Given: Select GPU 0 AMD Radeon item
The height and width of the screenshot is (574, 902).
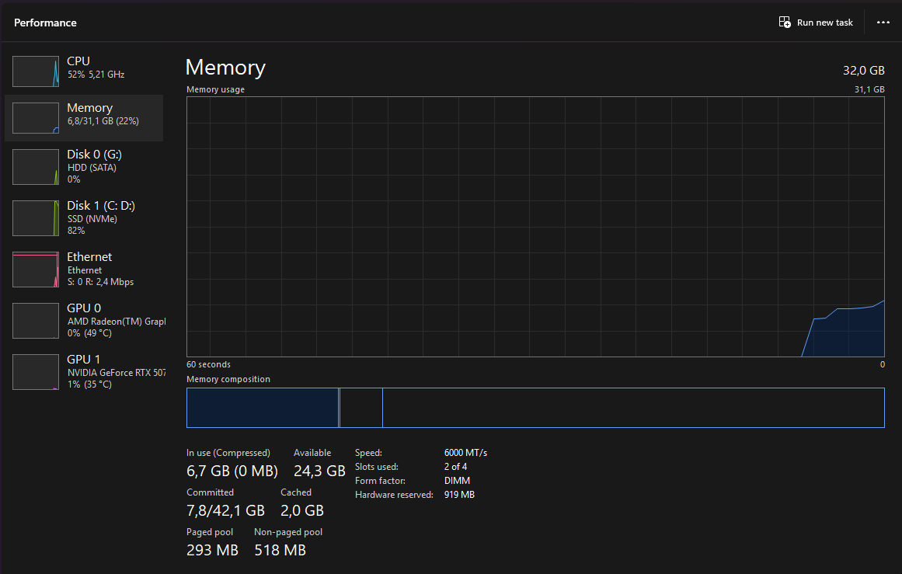Looking at the screenshot, I should (x=84, y=320).
